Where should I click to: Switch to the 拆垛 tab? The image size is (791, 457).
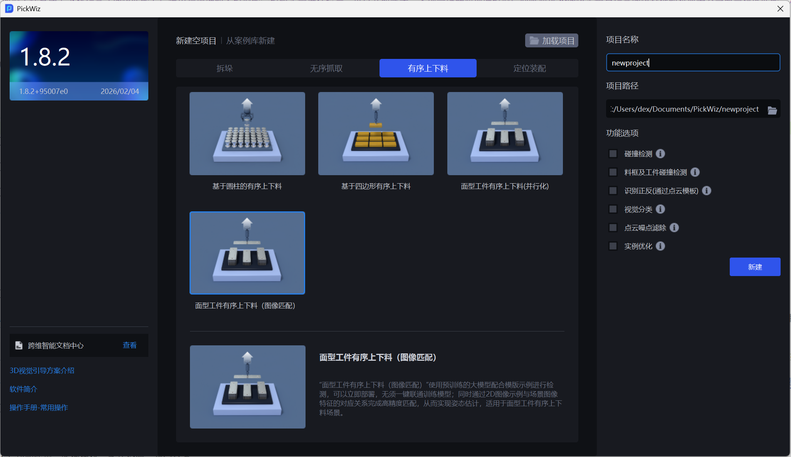225,68
